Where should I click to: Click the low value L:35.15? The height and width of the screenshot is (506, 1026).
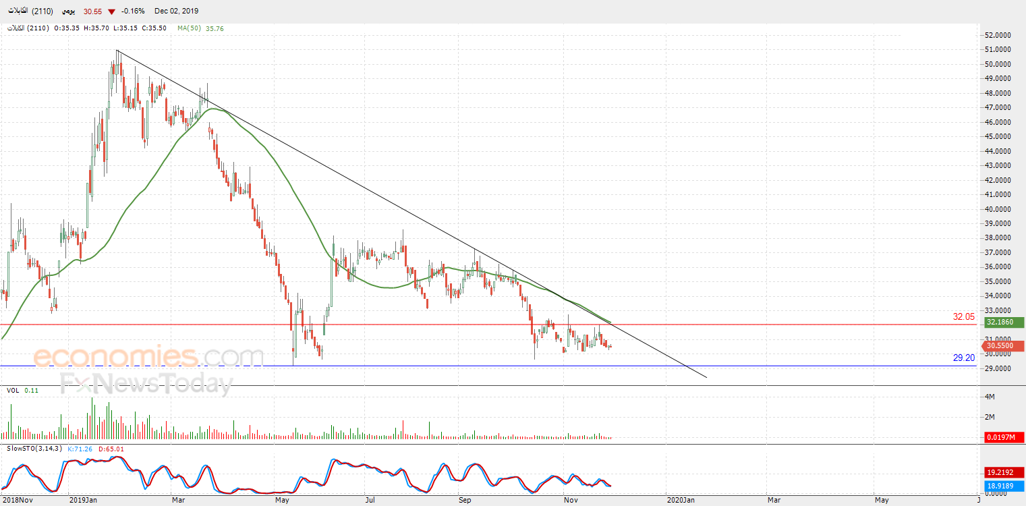coord(127,28)
